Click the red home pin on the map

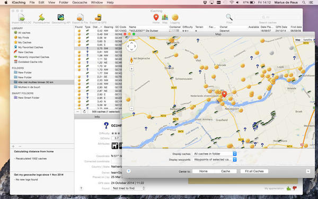tap(224, 94)
